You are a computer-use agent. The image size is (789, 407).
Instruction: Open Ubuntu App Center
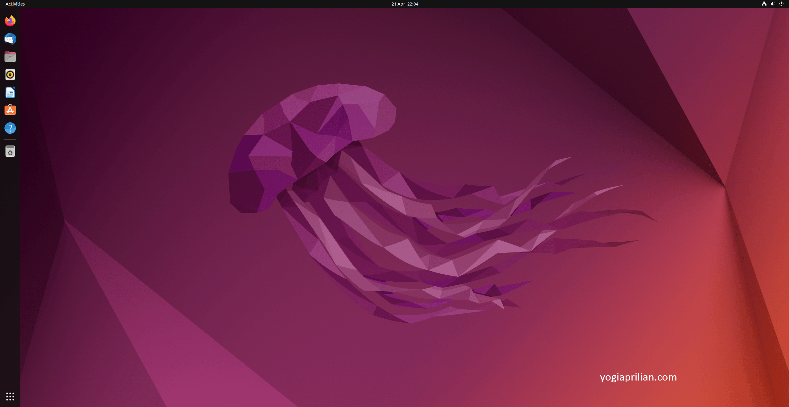[x=10, y=110]
